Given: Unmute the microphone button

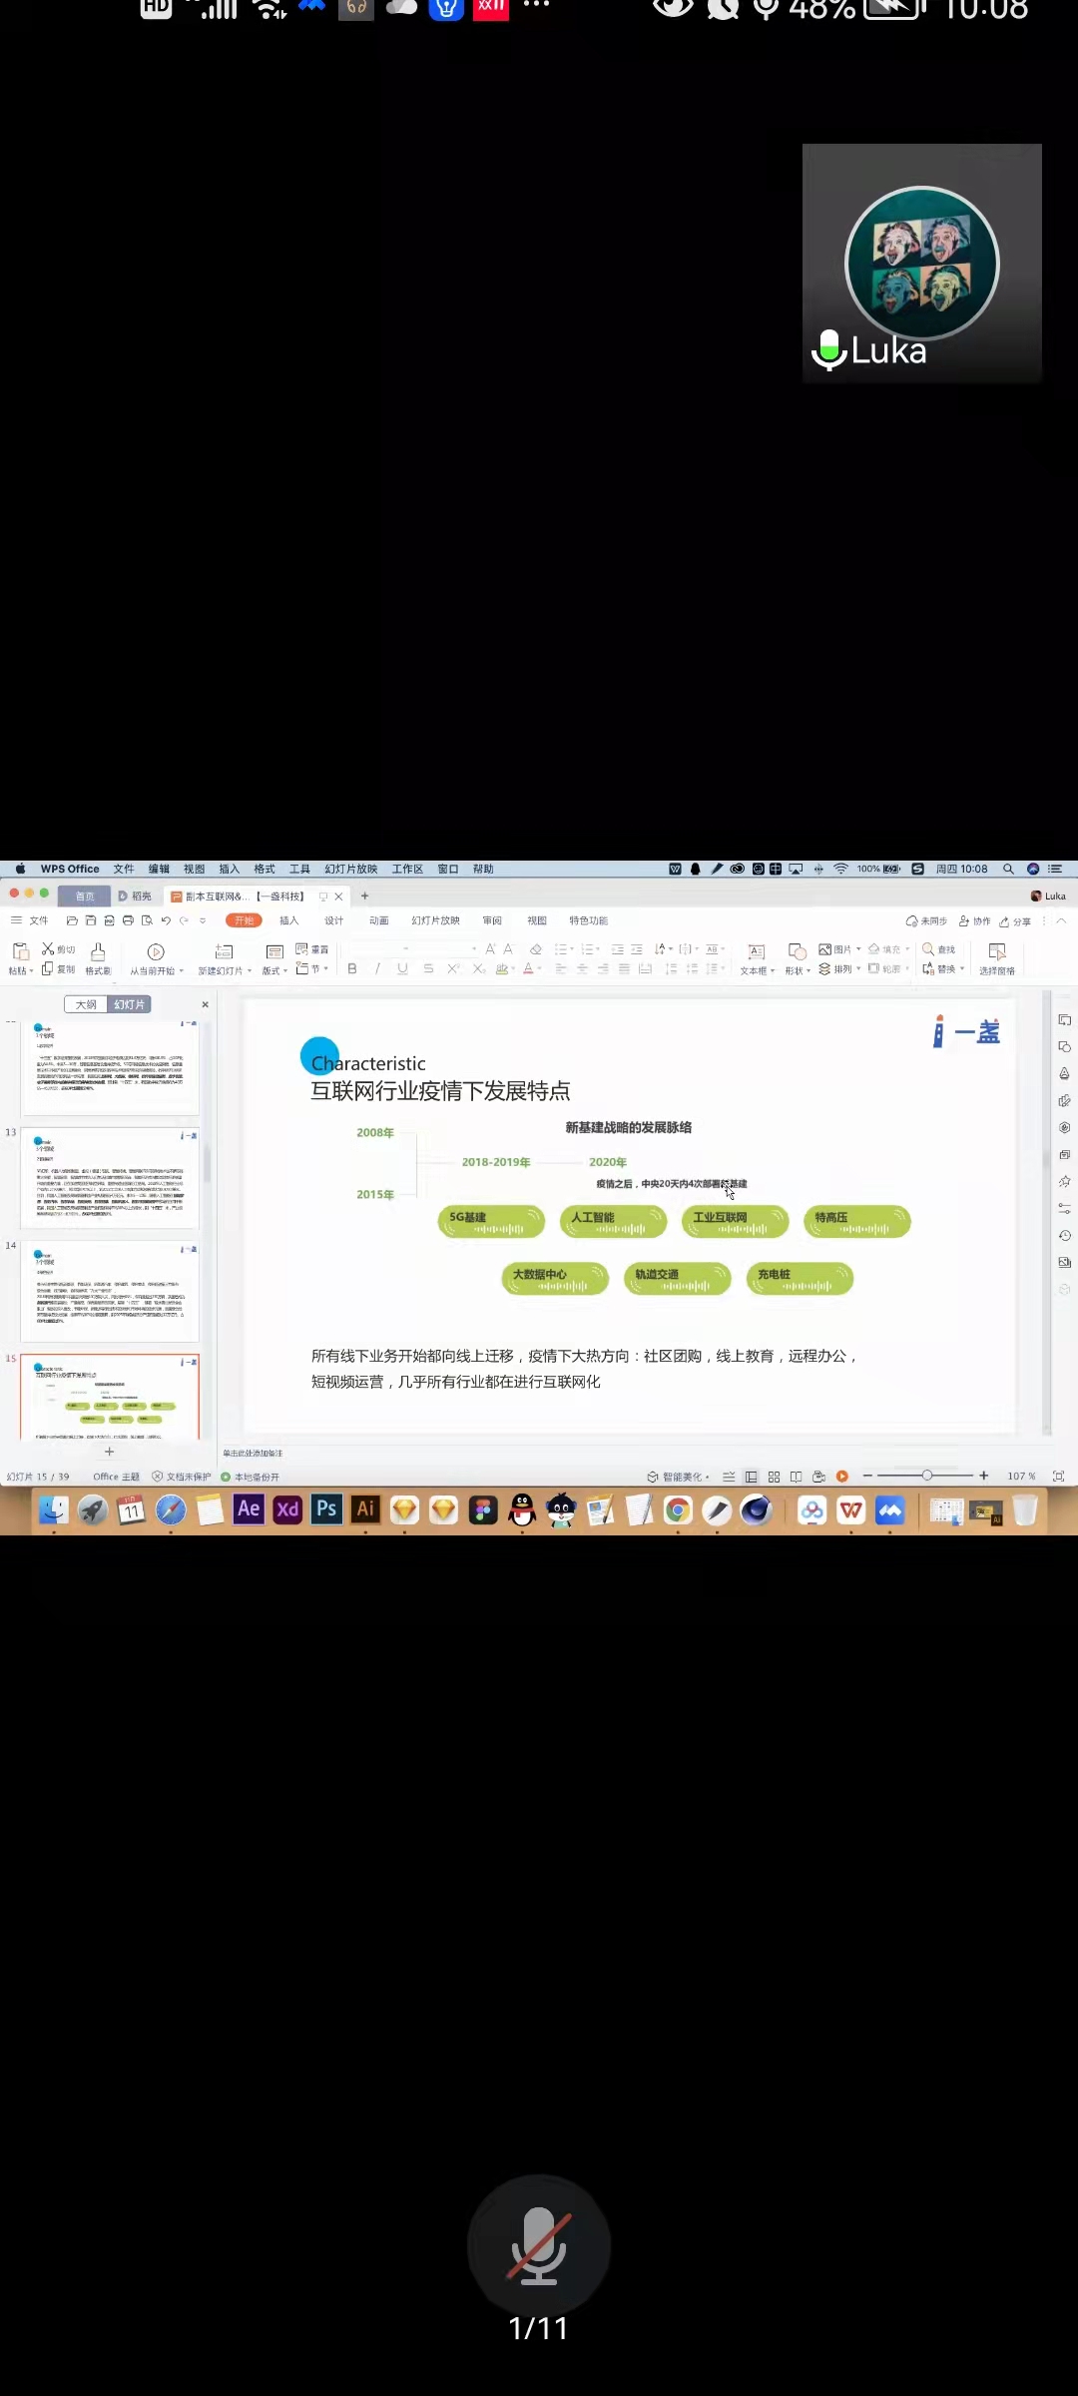Looking at the screenshot, I should tap(538, 2246).
